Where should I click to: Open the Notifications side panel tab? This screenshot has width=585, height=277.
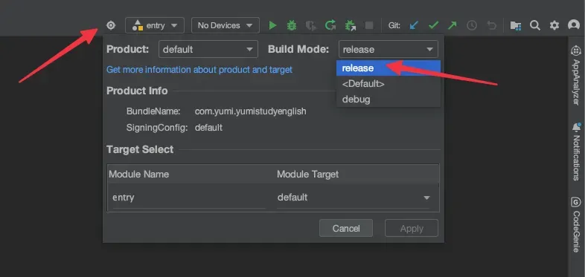click(x=576, y=152)
